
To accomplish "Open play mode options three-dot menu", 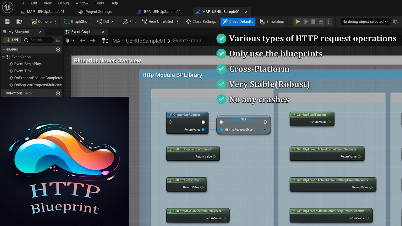I will tap(329, 22).
